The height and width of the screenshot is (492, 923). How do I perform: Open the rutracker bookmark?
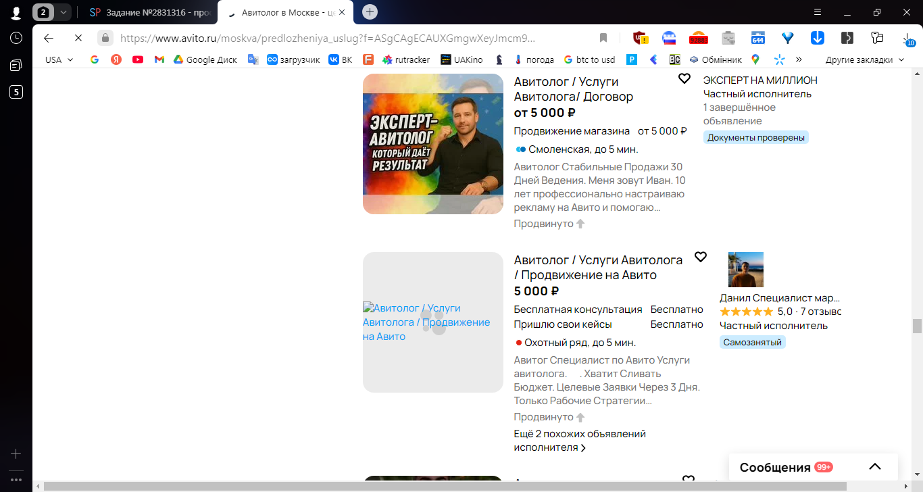coord(406,59)
